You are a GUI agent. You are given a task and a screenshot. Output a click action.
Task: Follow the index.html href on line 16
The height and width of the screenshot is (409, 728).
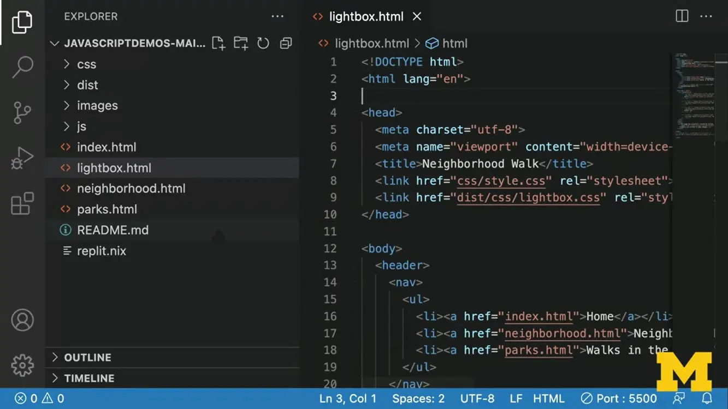tap(538, 316)
